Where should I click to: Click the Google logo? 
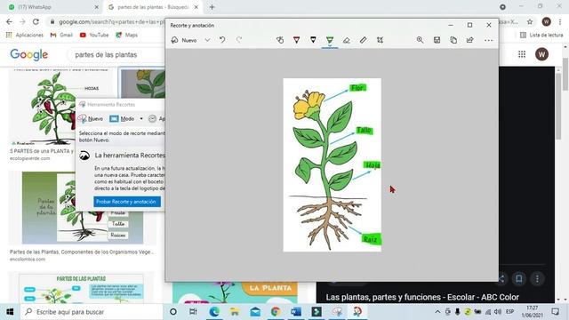(x=29, y=54)
